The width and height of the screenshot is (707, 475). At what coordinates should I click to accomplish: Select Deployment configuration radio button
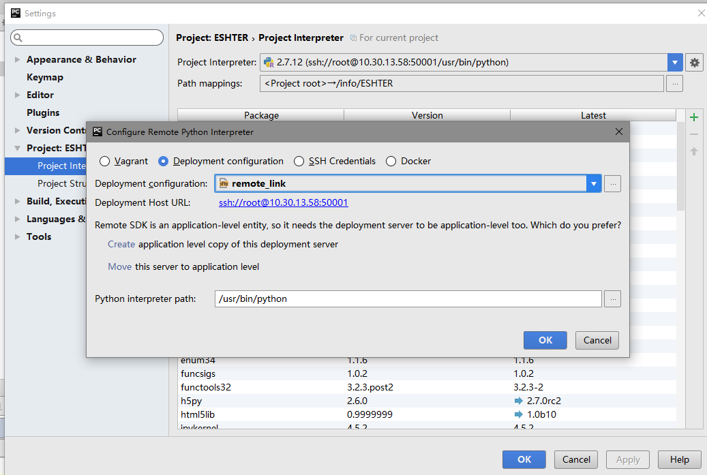coord(163,161)
